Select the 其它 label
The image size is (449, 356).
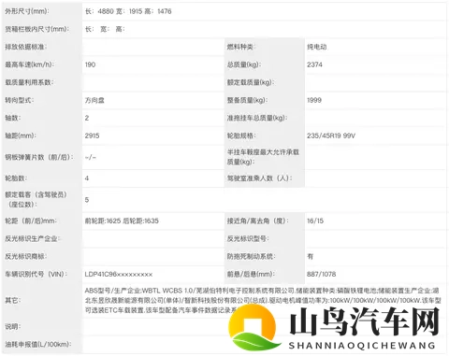point(13,301)
